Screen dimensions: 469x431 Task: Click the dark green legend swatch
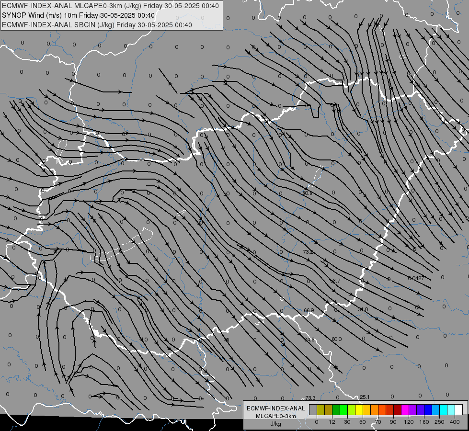pyautogui.click(x=336, y=409)
